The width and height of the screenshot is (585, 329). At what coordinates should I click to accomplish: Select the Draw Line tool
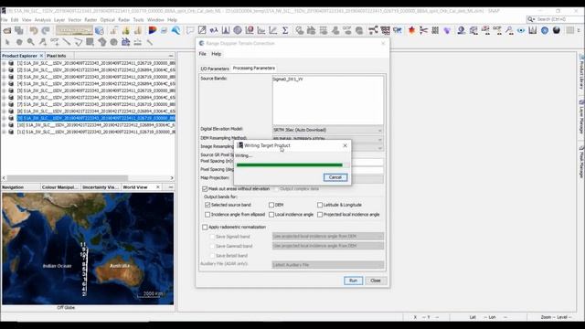click(x=67, y=42)
